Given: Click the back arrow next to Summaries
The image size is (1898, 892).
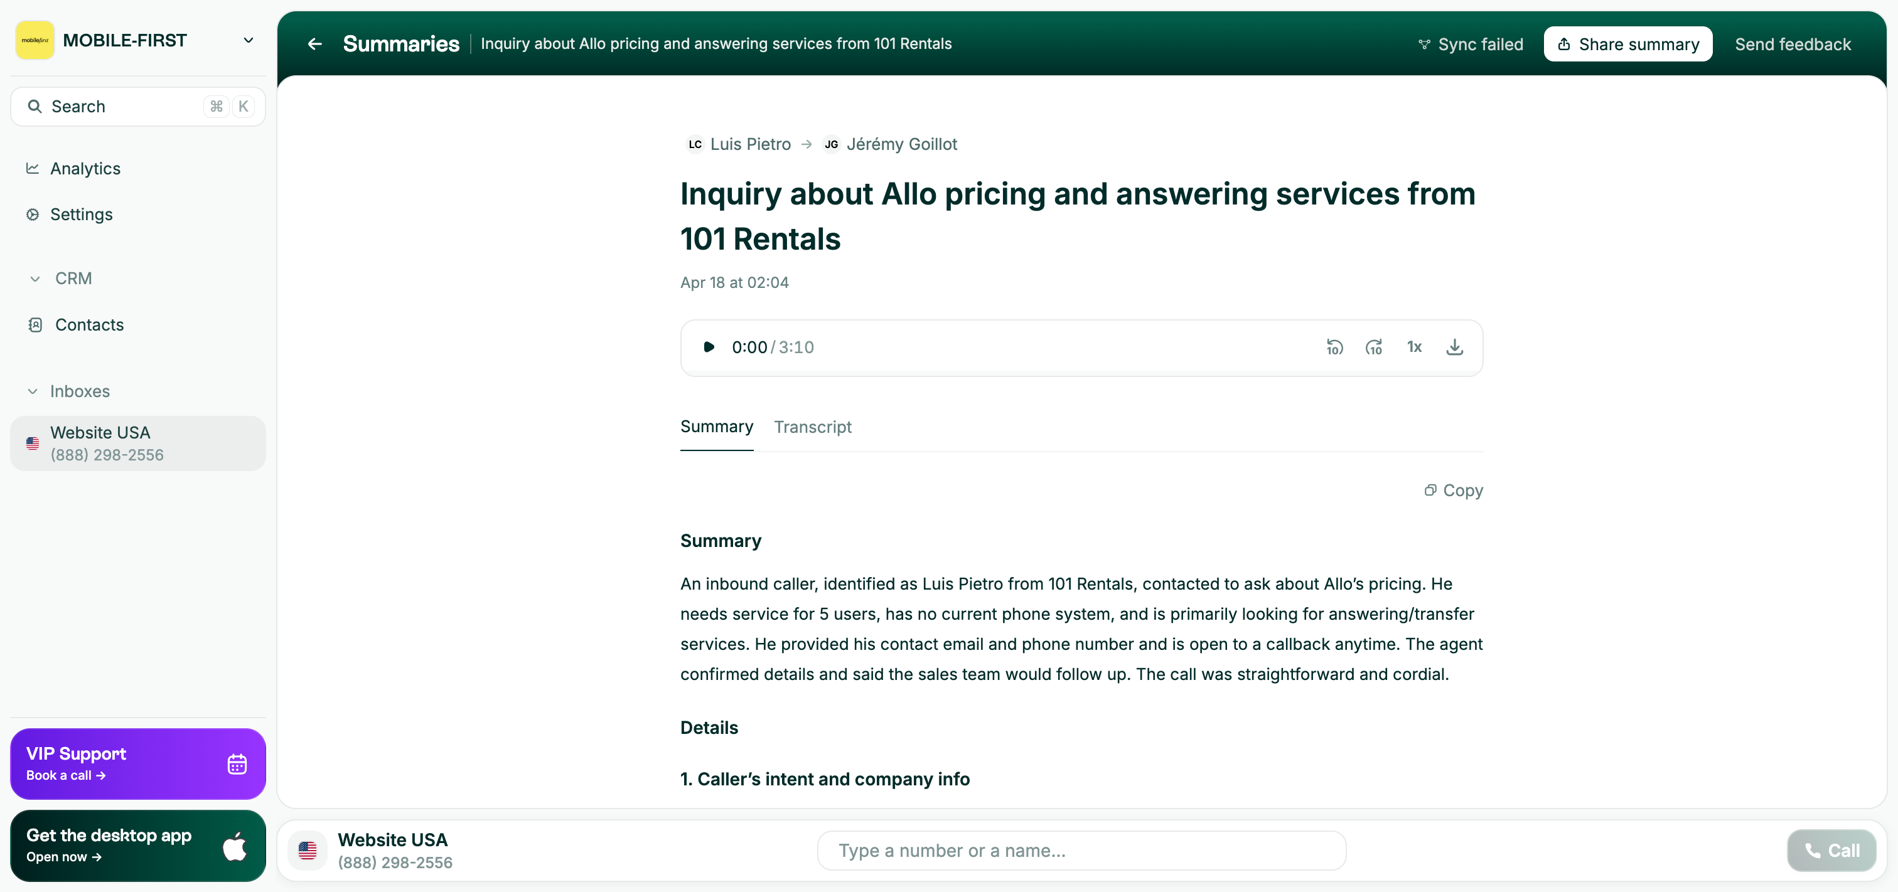Looking at the screenshot, I should point(314,44).
